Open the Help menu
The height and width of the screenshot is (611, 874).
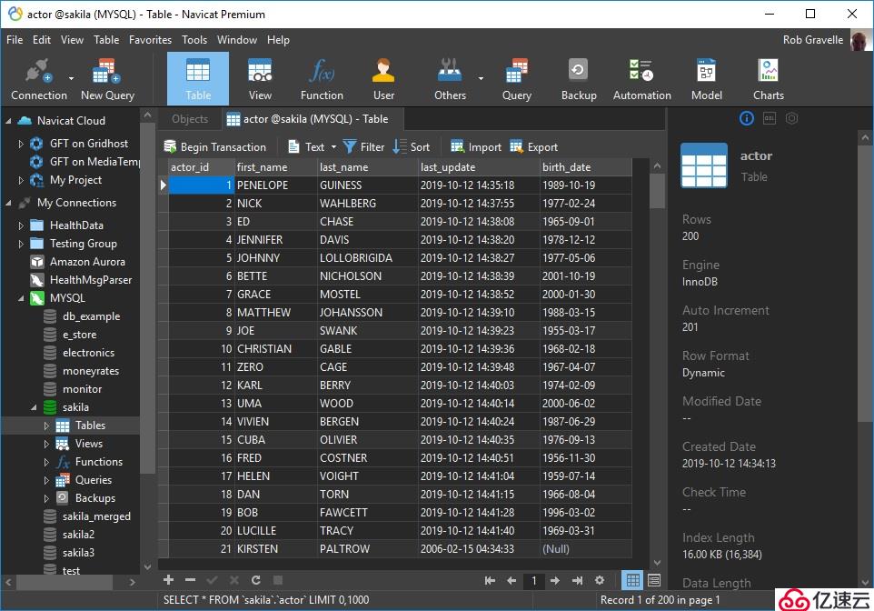pos(278,40)
